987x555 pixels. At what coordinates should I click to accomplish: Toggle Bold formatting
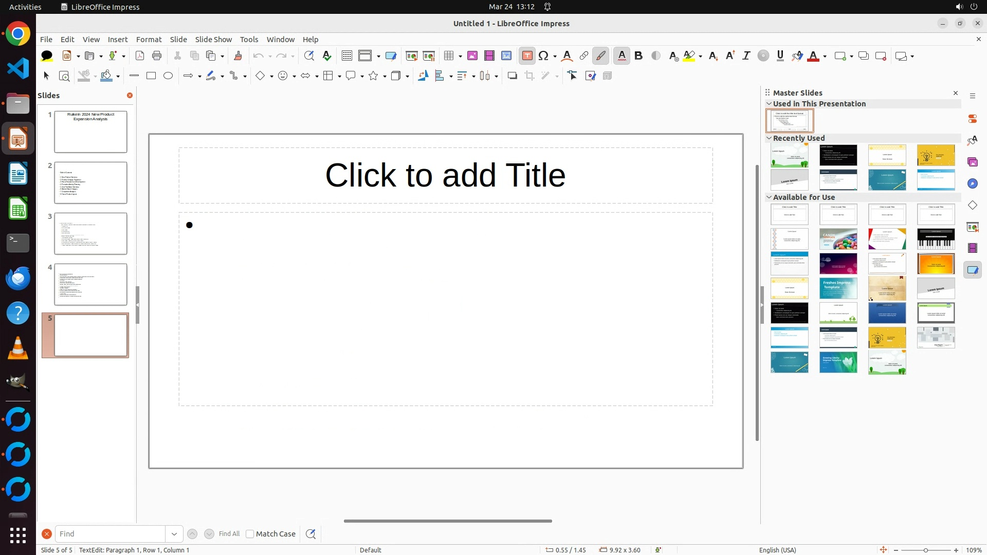point(638,56)
